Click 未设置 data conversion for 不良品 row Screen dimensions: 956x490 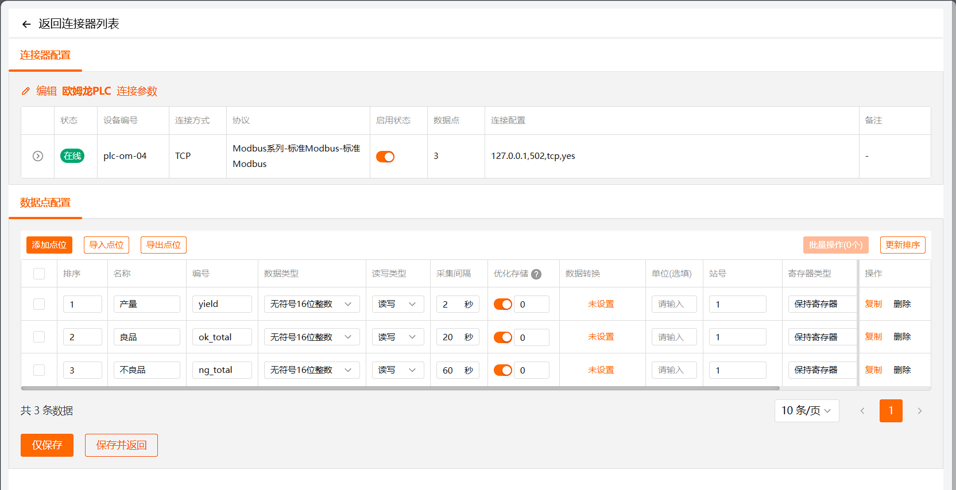601,370
